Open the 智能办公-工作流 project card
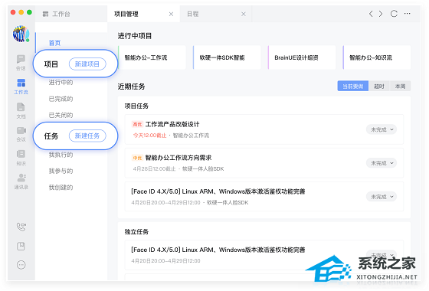Screen dimensions: 429x291 [x=152, y=57]
